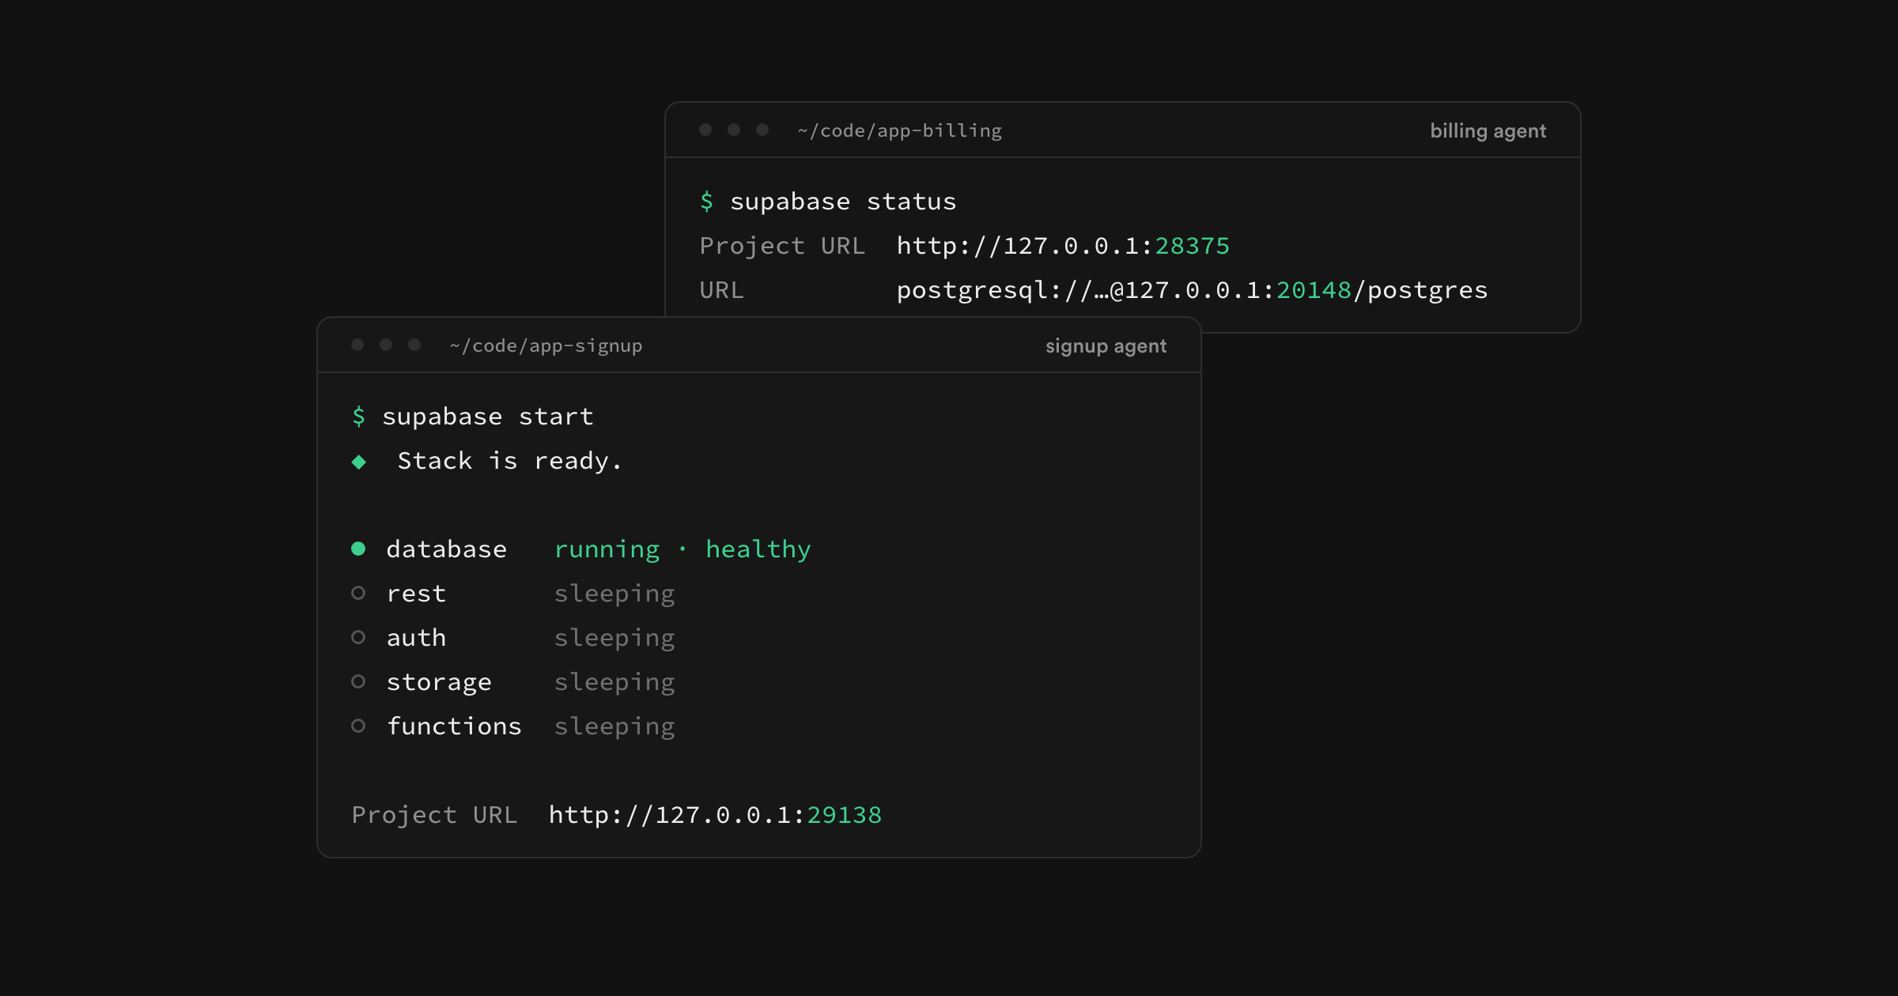
Task: Click Project URL label in billing window
Action: 782,246
